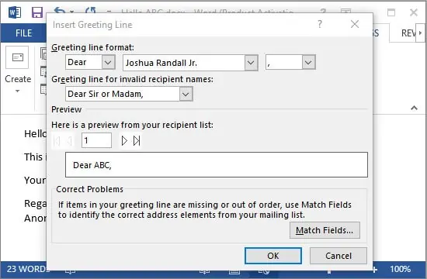
Task: Switch to the REVIEW ribbon tab
Action: (408, 33)
